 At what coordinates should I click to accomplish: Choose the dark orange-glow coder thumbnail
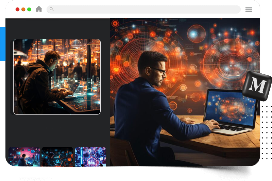(57, 159)
